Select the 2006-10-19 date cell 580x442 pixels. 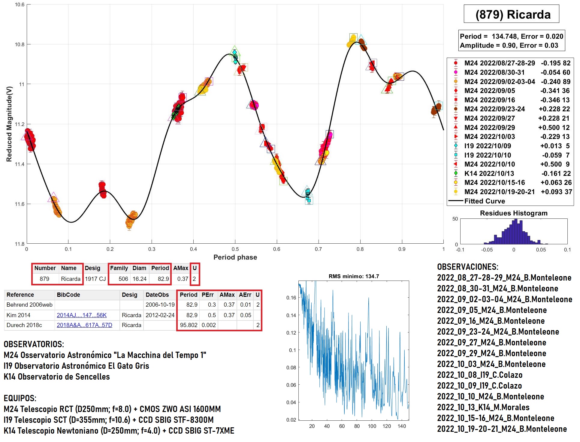160,305
